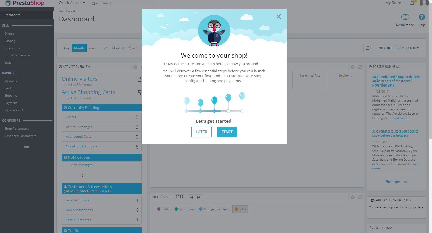Viewport: 432px width, 233px height.
Task: Click Find more news
Action: [397, 182]
